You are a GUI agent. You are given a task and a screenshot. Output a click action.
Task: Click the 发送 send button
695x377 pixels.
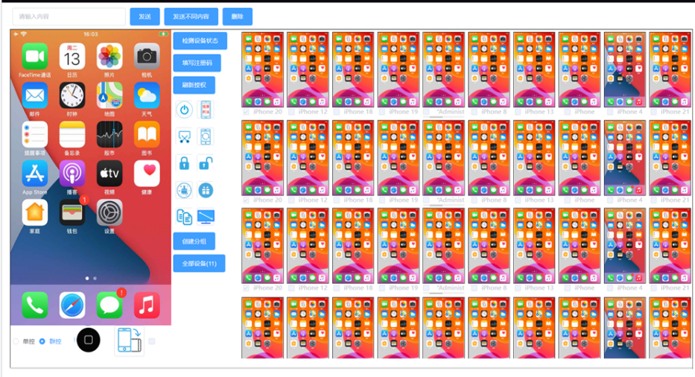tap(145, 16)
